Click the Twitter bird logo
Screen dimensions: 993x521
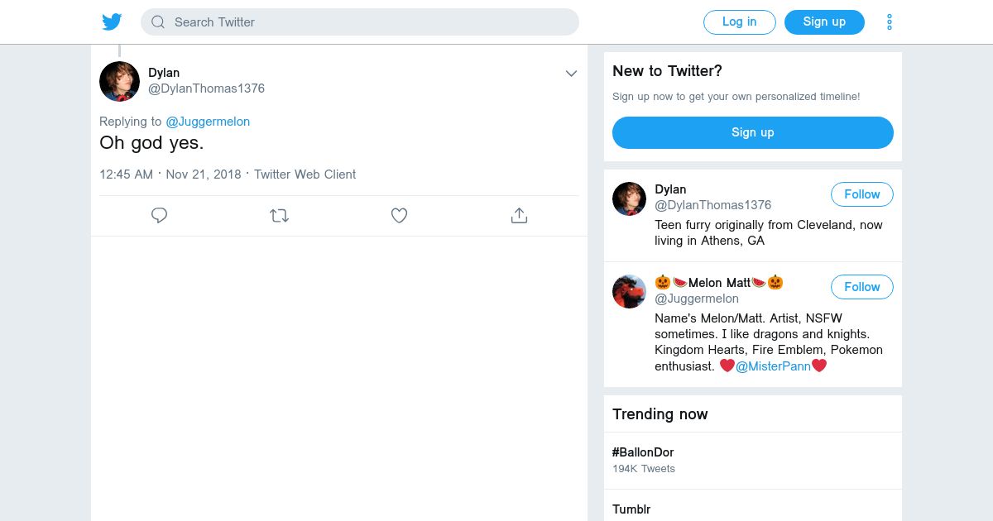pyautogui.click(x=112, y=22)
